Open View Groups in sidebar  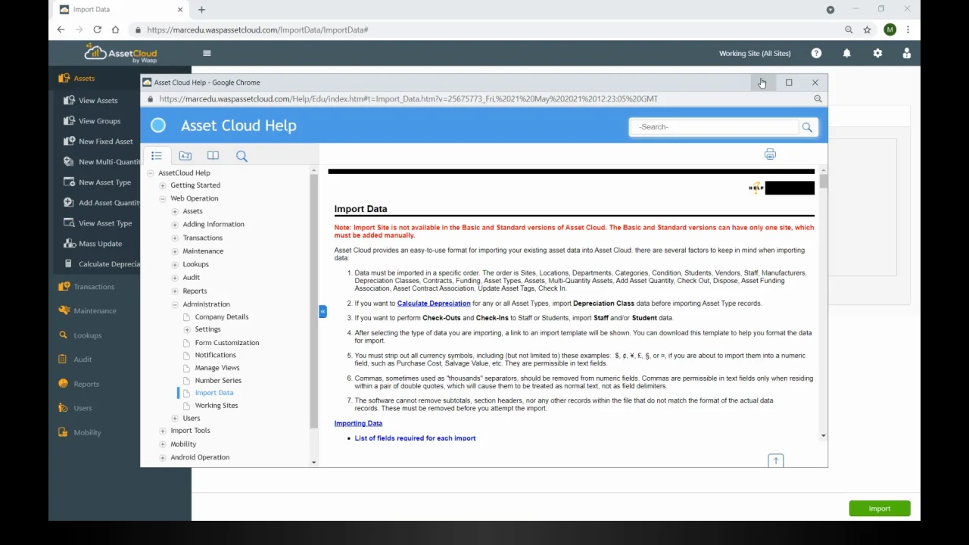[x=99, y=120]
